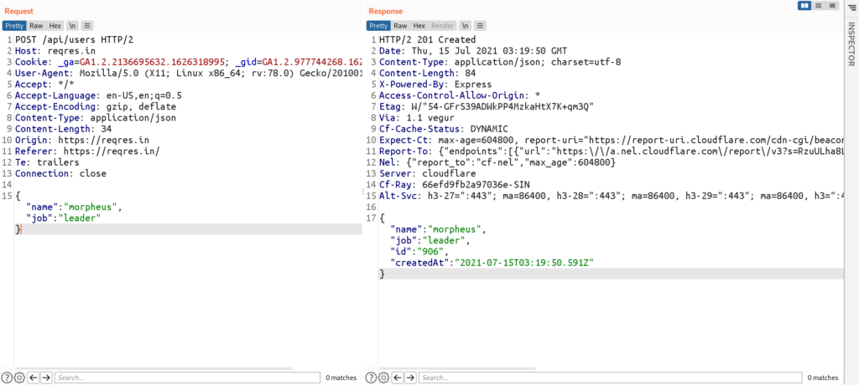Click the 'Request' pane title
Image resolution: width=859 pixels, height=385 pixels.
18,11
